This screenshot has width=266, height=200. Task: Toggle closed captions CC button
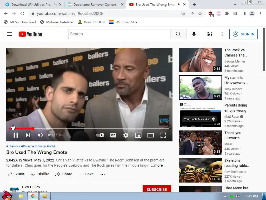pyautogui.click(x=113, y=135)
